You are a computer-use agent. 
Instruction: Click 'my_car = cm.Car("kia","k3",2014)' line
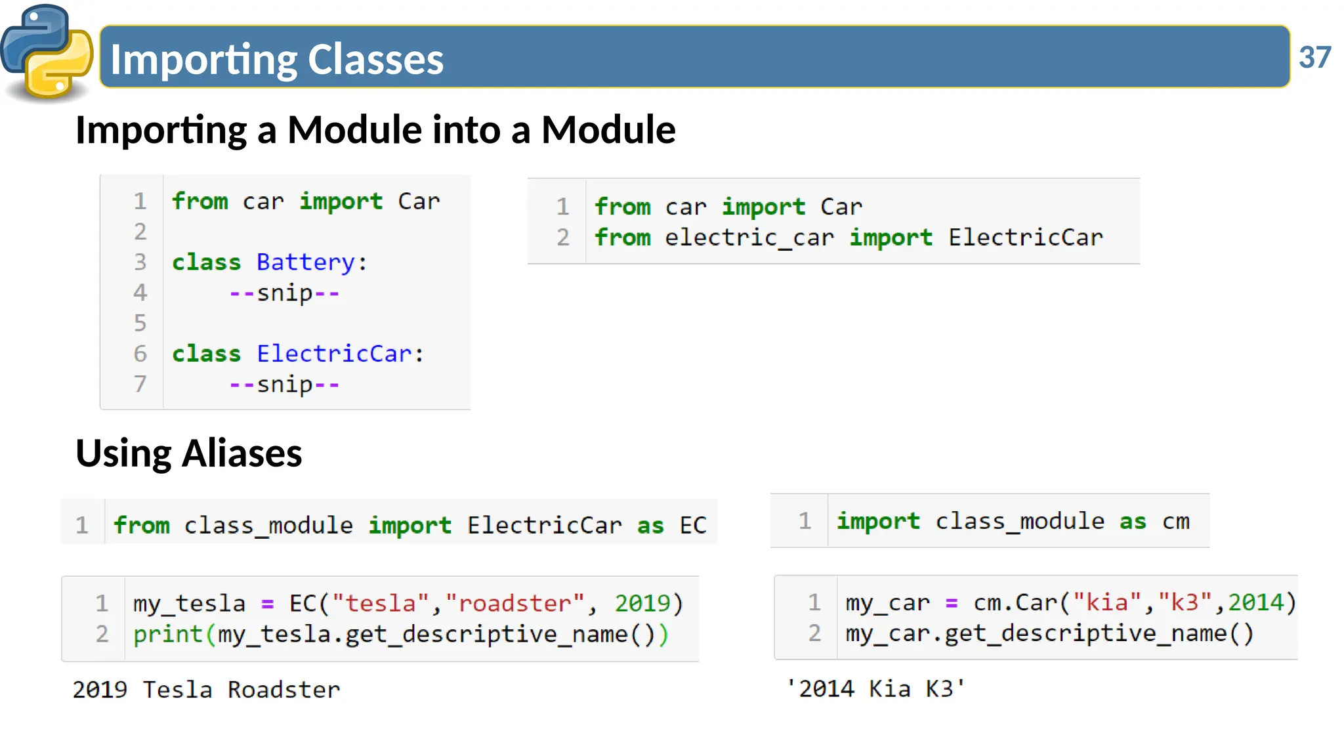[x=1071, y=602]
